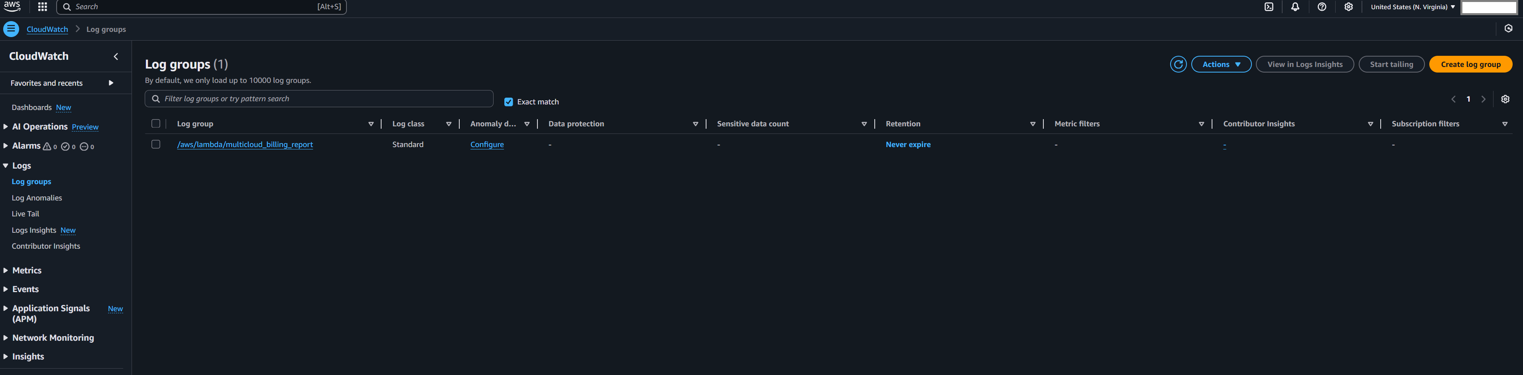Sort by Sensitive data count arrow

[x=864, y=124]
